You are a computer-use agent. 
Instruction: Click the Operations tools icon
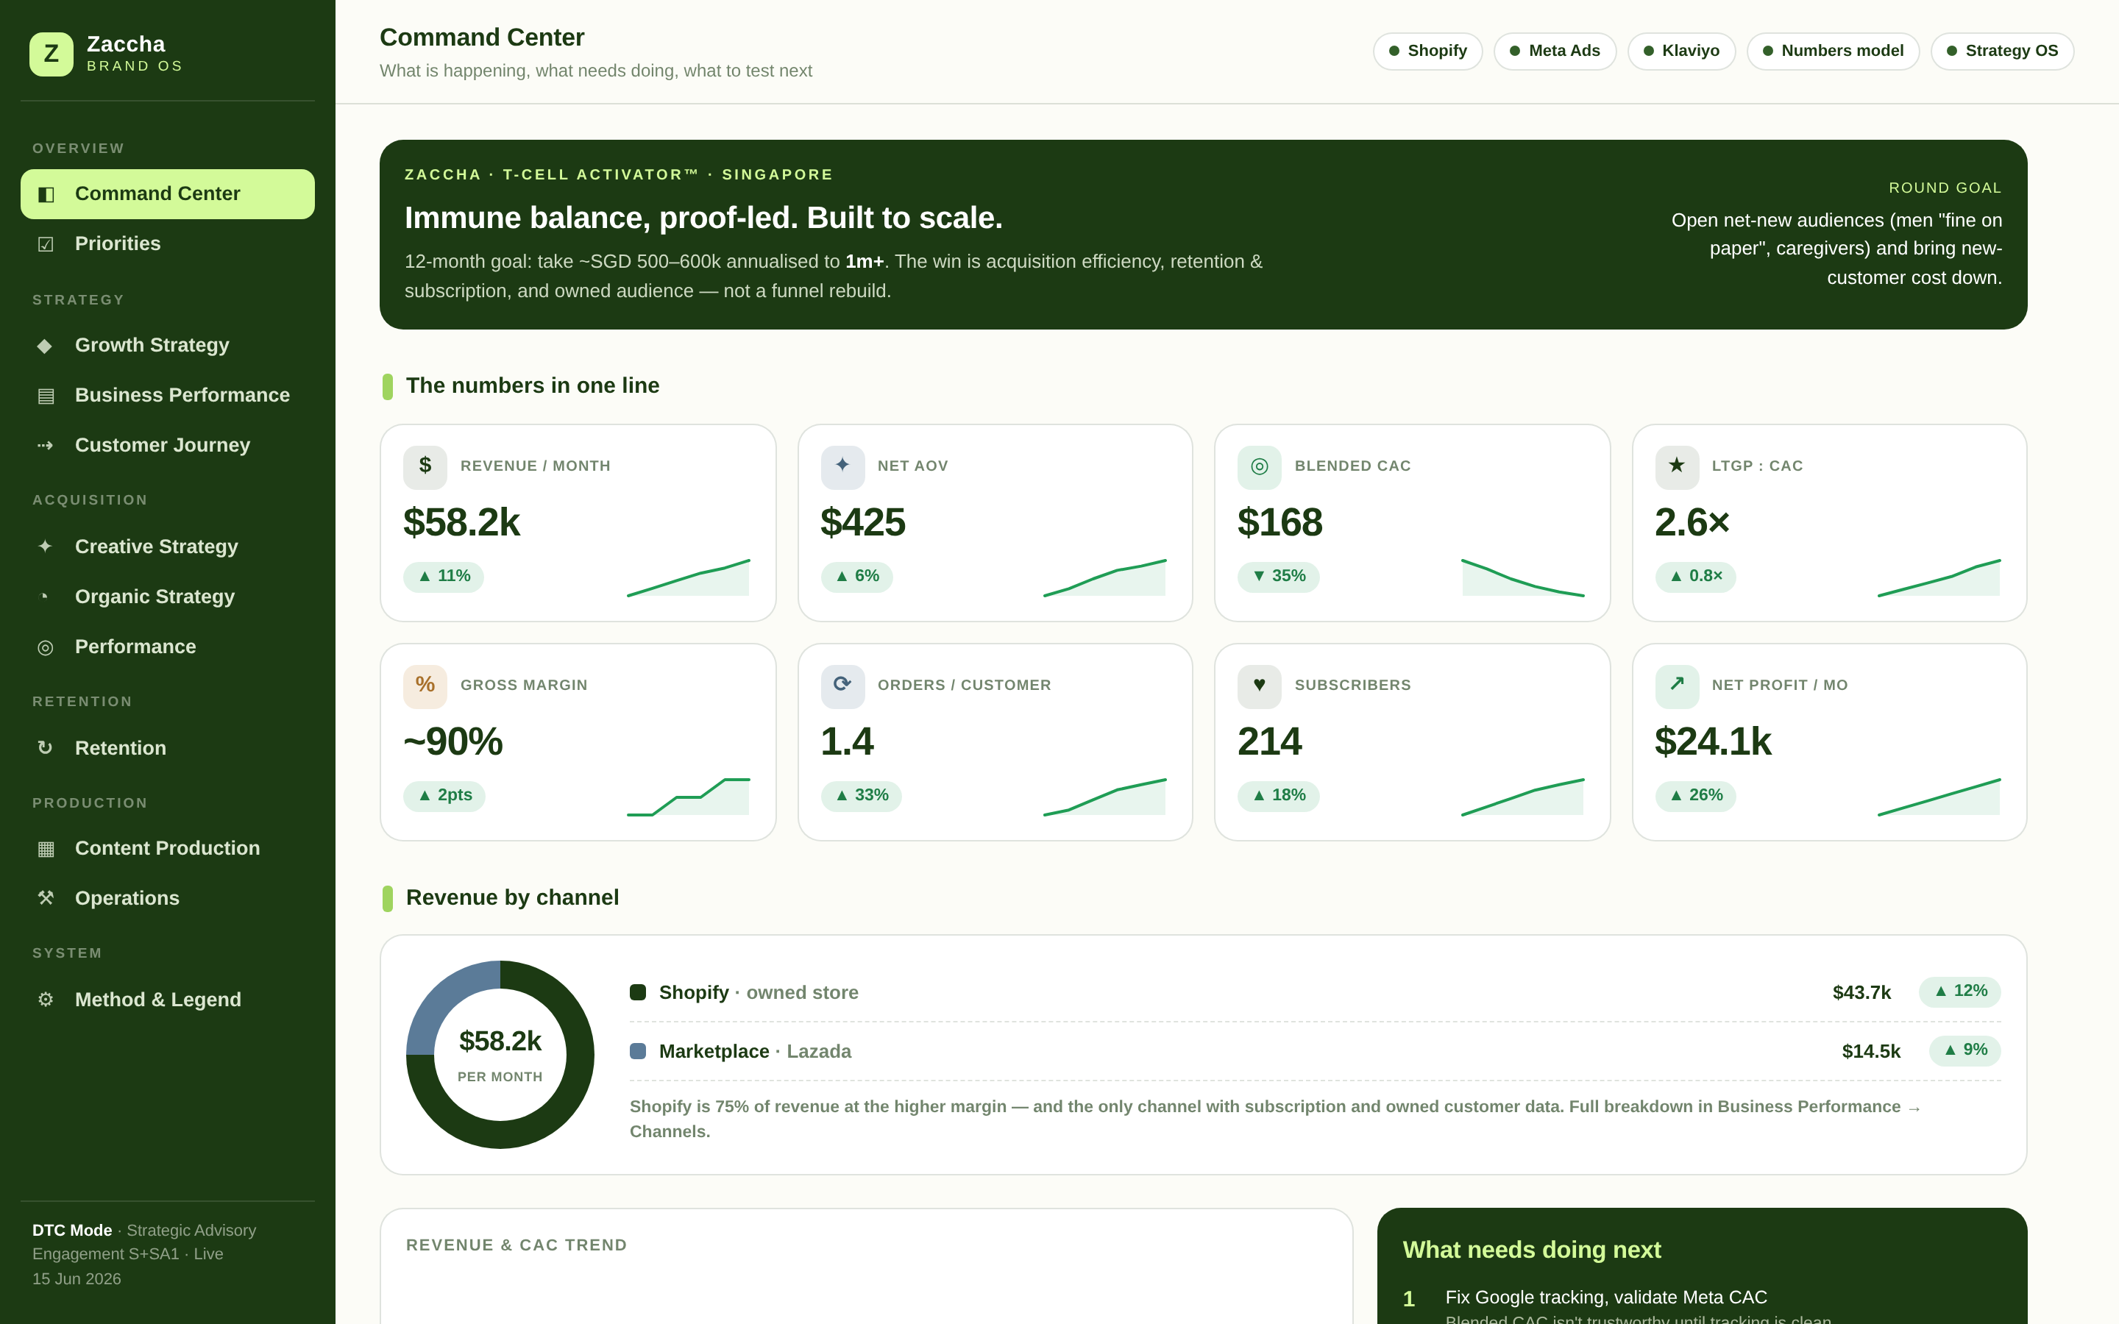46,898
